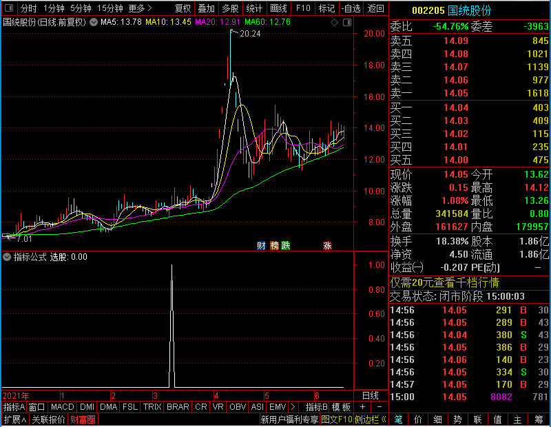
Task: Open the dropdown circle next to 国统股份(日线.前复权)
Action: pos(94,22)
